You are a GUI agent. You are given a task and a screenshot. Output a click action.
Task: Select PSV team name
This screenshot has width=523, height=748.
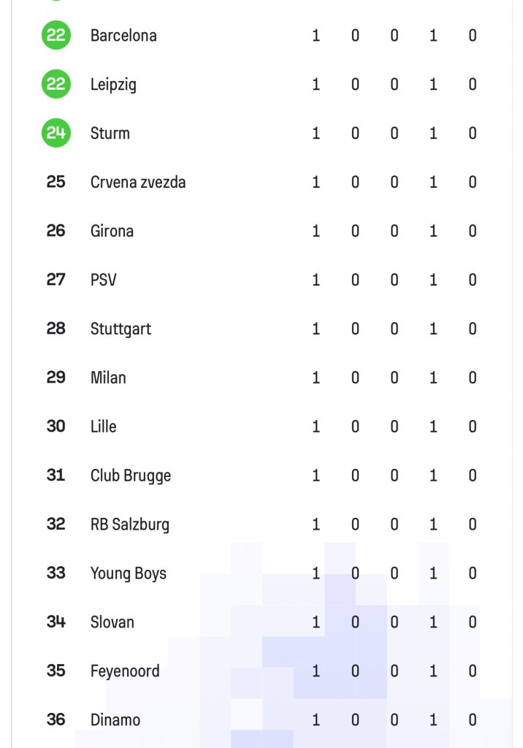coord(104,280)
